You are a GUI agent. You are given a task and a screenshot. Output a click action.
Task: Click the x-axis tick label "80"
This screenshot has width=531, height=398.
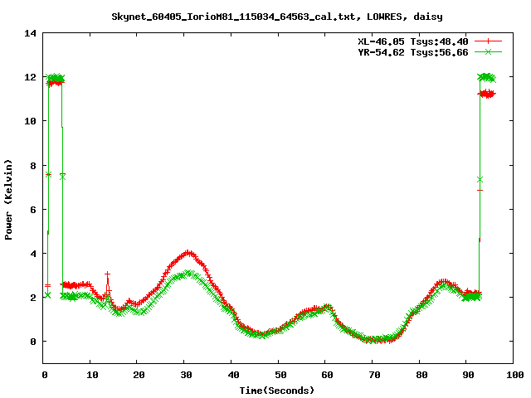point(421,375)
